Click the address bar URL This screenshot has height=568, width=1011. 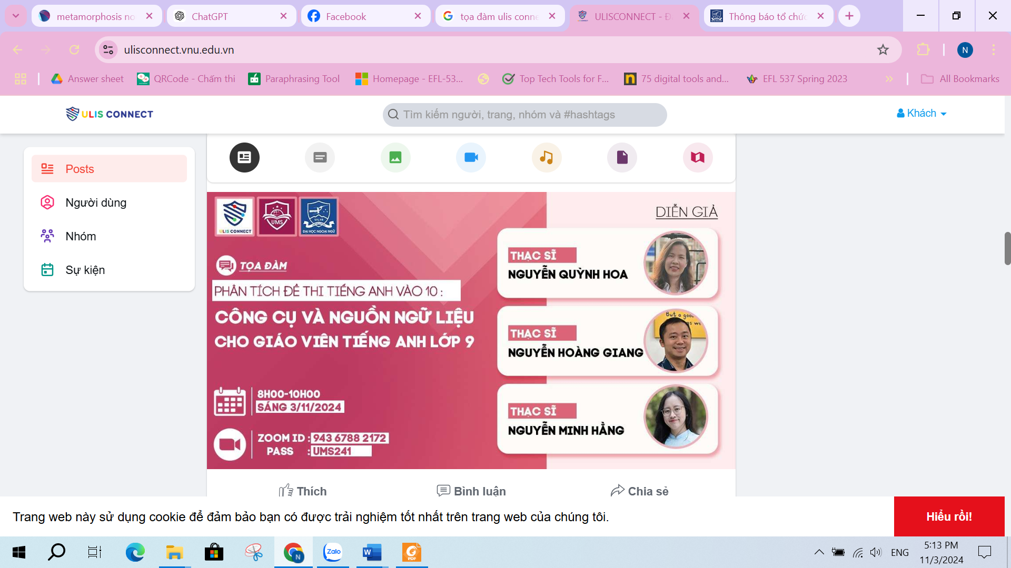tap(179, 50)
